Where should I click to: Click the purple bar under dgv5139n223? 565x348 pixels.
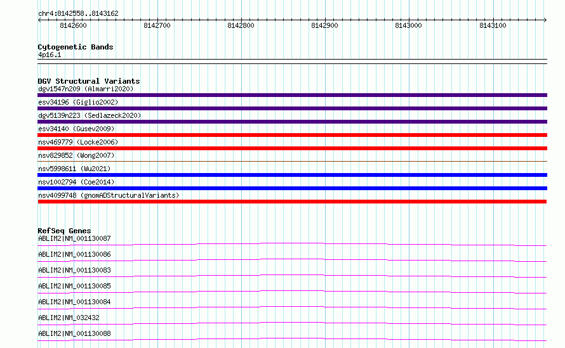click(292, 122)
